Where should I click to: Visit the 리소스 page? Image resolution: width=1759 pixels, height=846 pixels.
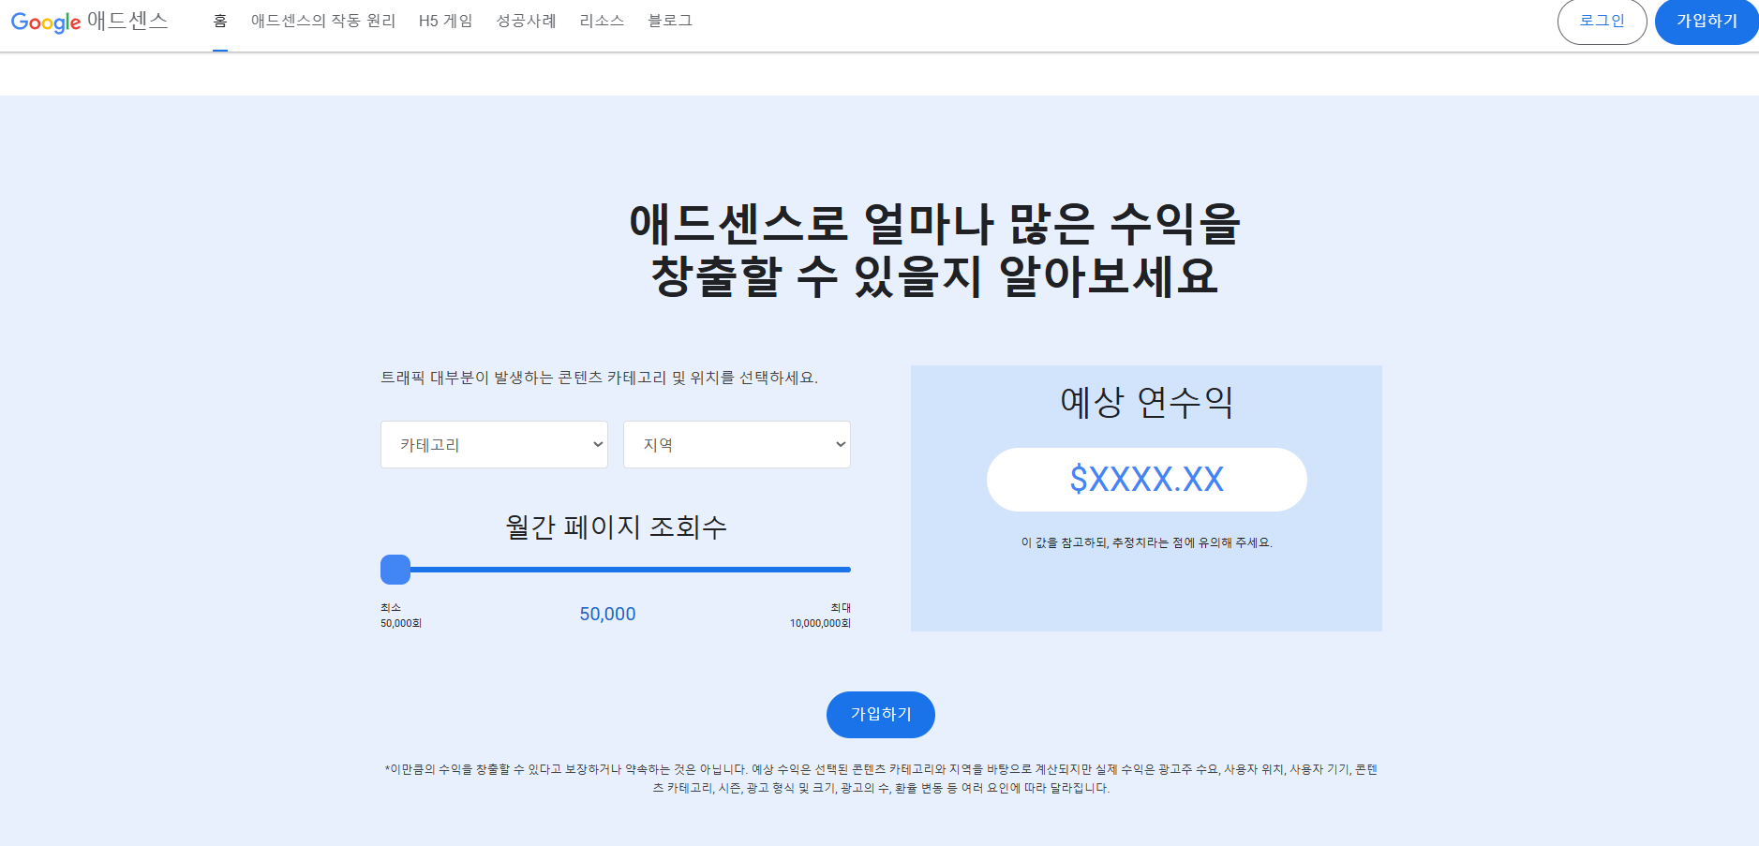click(x=602, y=20)
